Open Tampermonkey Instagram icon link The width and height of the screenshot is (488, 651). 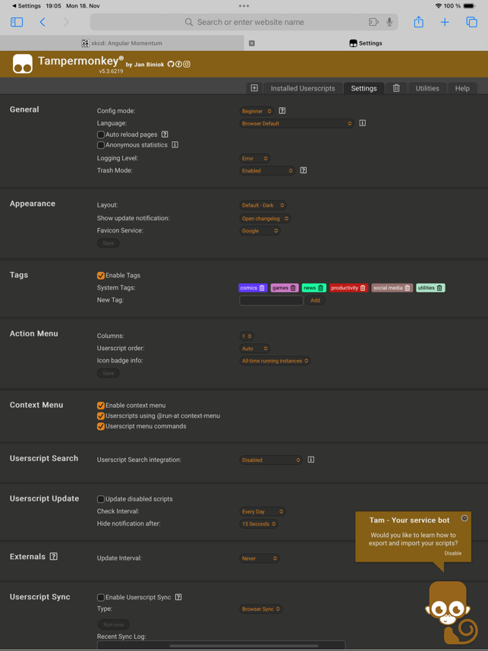[x=187, y=64]
